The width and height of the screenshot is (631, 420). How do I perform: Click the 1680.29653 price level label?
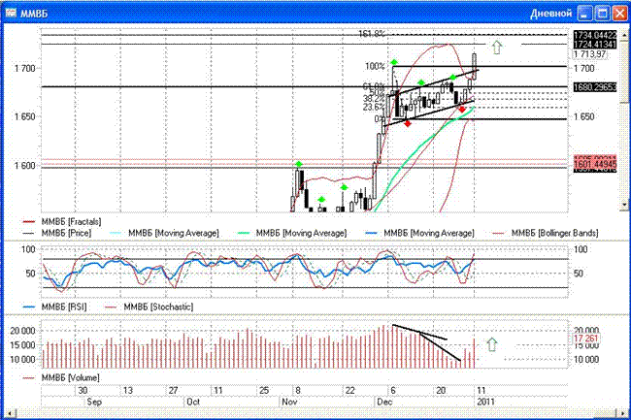pyautogui.click(x=595, y=87)
